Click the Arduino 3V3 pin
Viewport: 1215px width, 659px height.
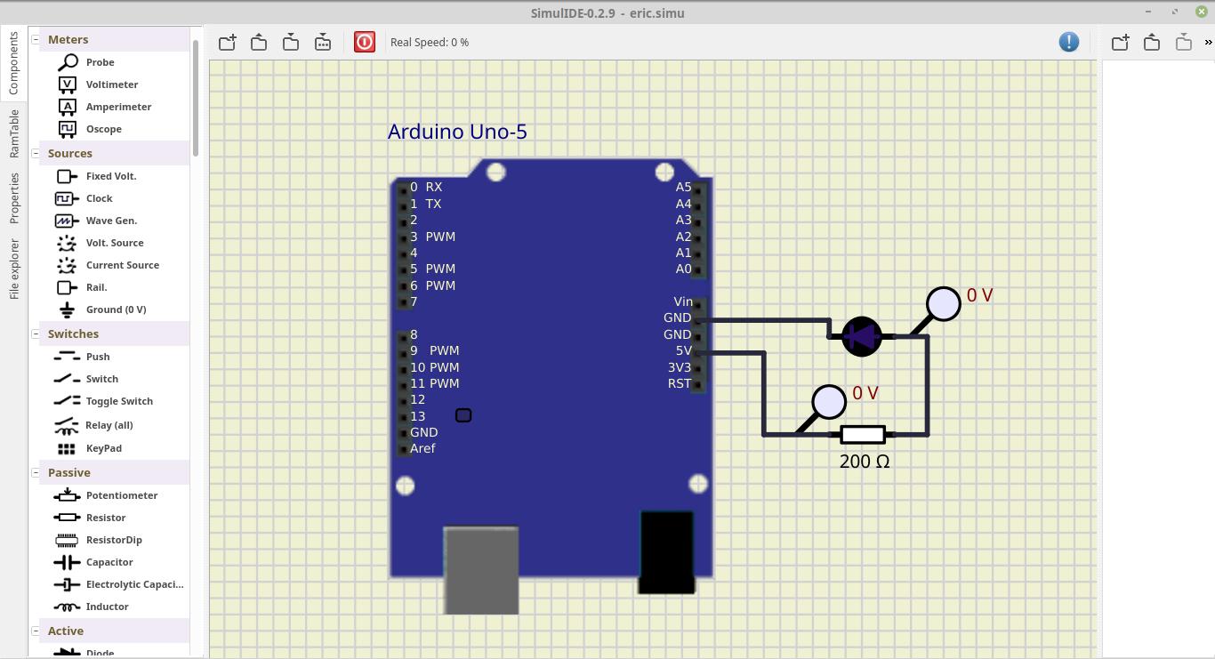click(x=699, y=367)
